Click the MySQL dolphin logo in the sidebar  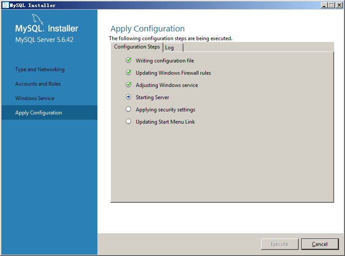click(38, 19)
